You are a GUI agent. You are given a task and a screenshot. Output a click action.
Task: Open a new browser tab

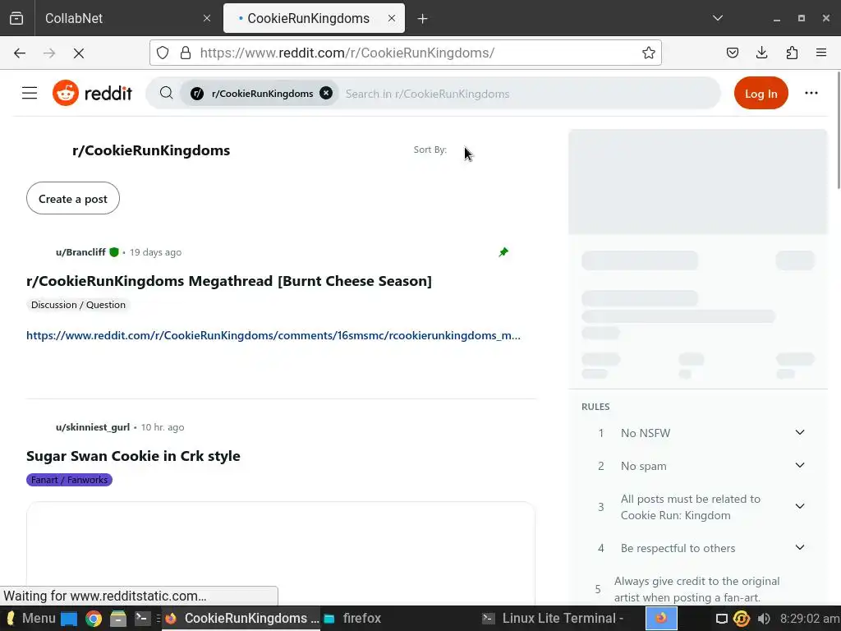point(423,19)
